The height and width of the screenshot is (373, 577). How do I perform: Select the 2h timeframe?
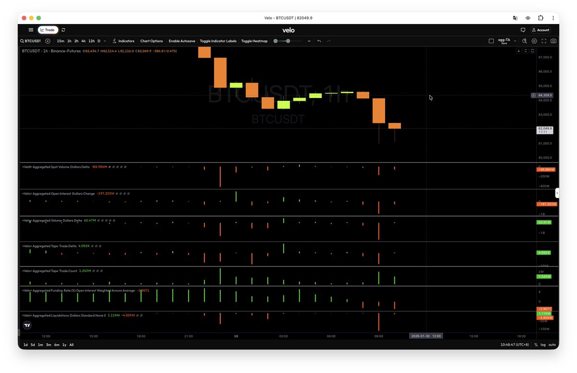[76, 41]
